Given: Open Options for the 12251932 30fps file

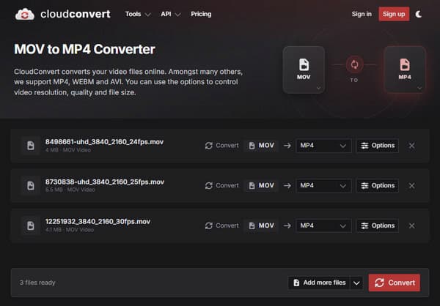Looking at the screenshot, I should pos(378,225).
